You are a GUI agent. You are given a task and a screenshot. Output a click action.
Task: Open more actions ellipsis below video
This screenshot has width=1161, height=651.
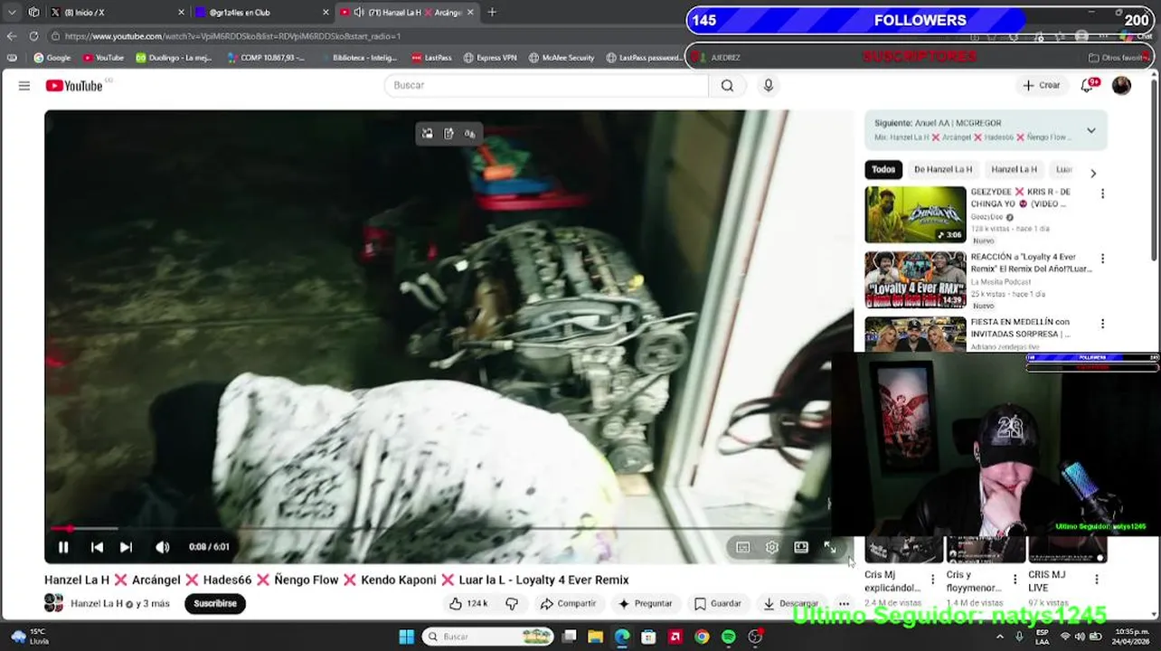(x=844, y=603)
